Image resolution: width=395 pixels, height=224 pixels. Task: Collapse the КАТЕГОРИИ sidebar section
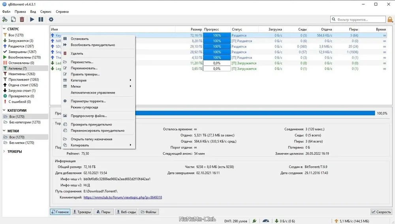click(x=4, y=110)
